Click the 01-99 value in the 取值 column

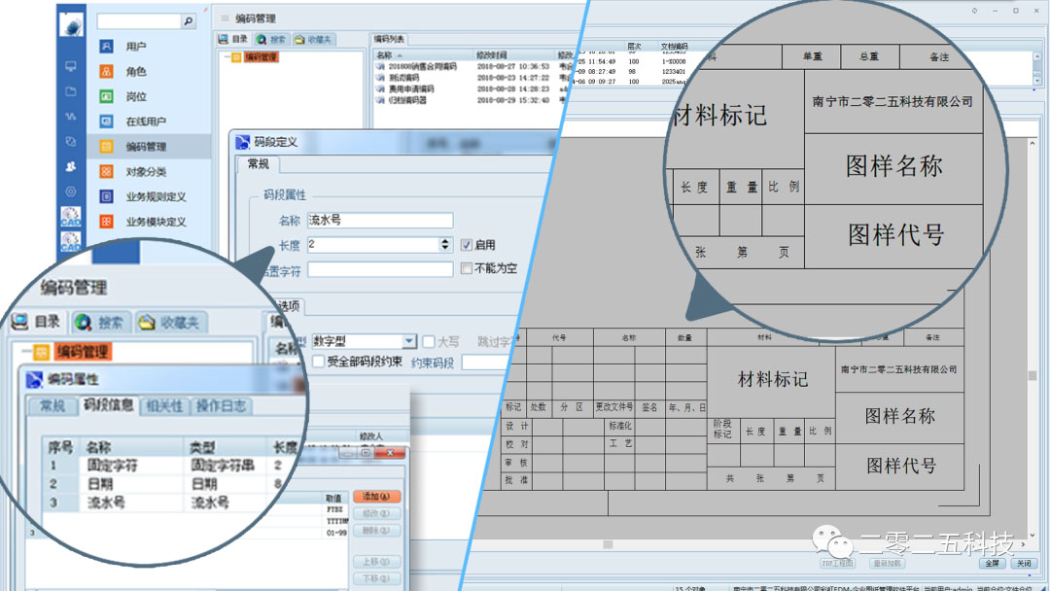(336, 533)
